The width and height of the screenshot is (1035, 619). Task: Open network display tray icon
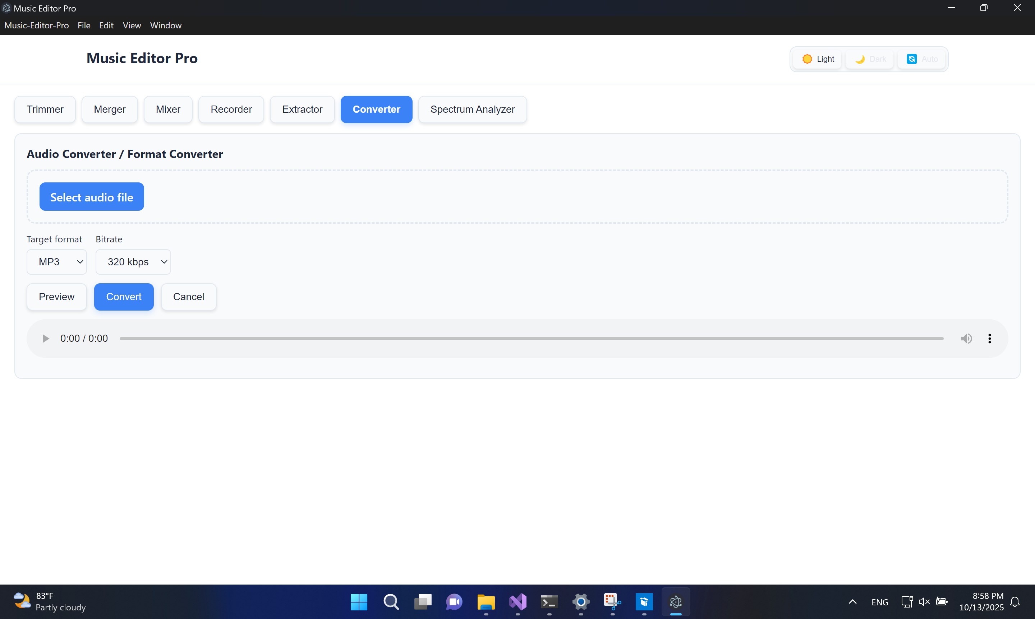(x=907, y=601)
